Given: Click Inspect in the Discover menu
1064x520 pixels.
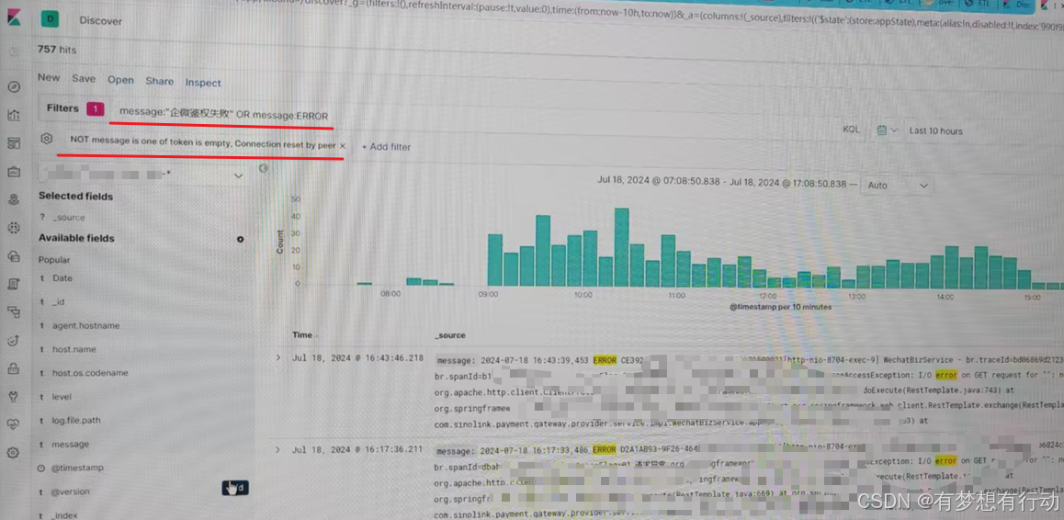Looking at the screenshot, I should click(x=204, y=83).
